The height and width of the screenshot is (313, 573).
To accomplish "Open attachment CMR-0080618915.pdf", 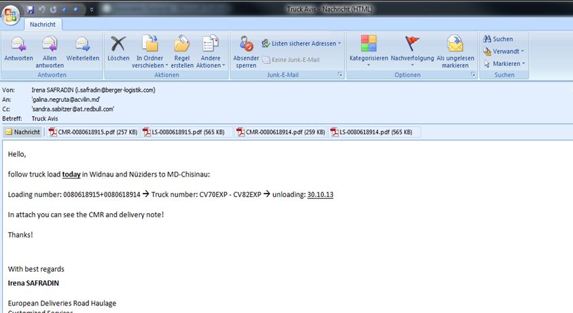I will 93,132.
